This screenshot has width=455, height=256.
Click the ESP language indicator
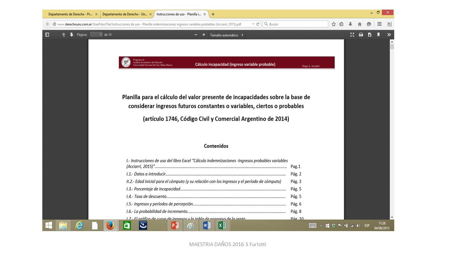pos(367,225)
